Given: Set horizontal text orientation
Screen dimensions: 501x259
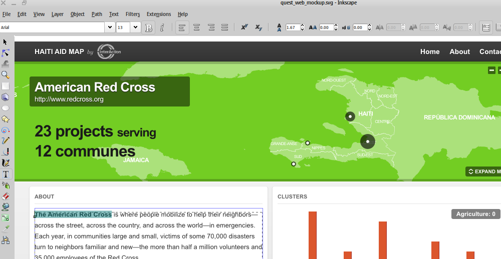Looking at the screenshot, I should (485, 28).
